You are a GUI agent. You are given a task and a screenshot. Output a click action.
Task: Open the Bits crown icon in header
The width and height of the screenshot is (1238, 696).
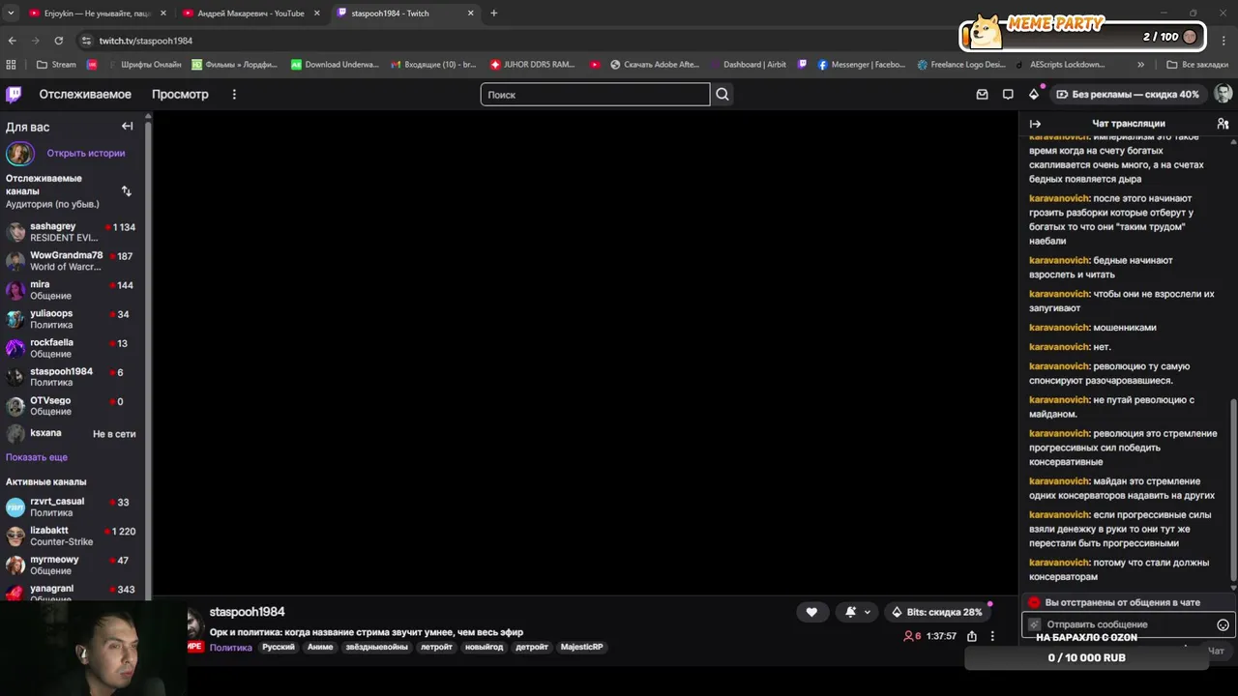coord(1034,94)
